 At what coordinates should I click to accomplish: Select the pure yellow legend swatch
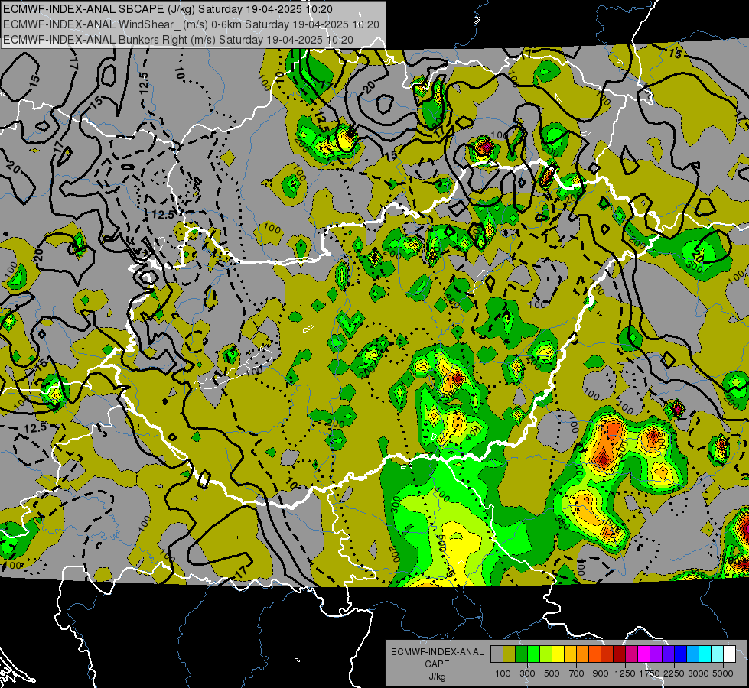point(558,654)
